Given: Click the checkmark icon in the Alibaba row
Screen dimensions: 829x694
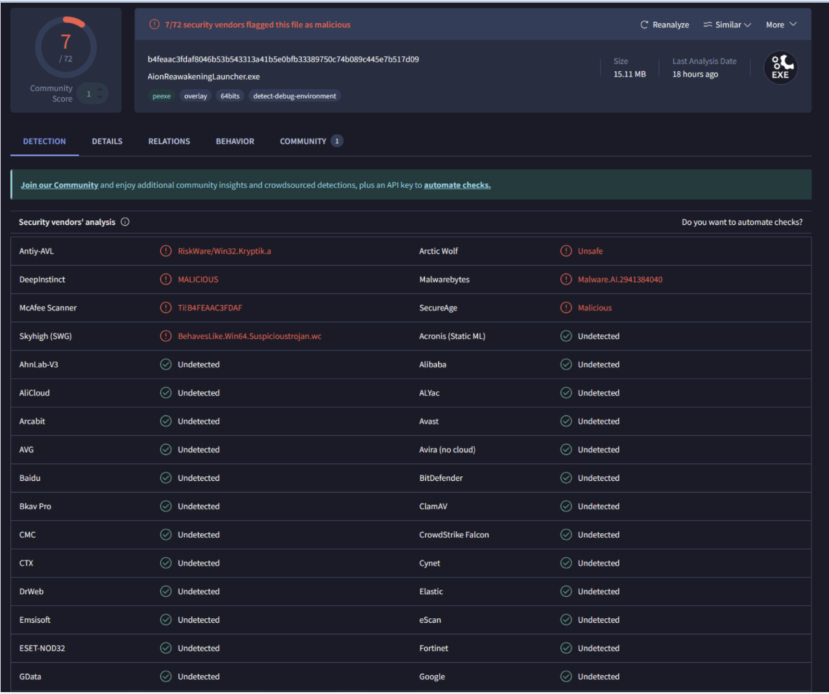Looking at the screenshot, I should pyautogui.click(x=566, y=364).
